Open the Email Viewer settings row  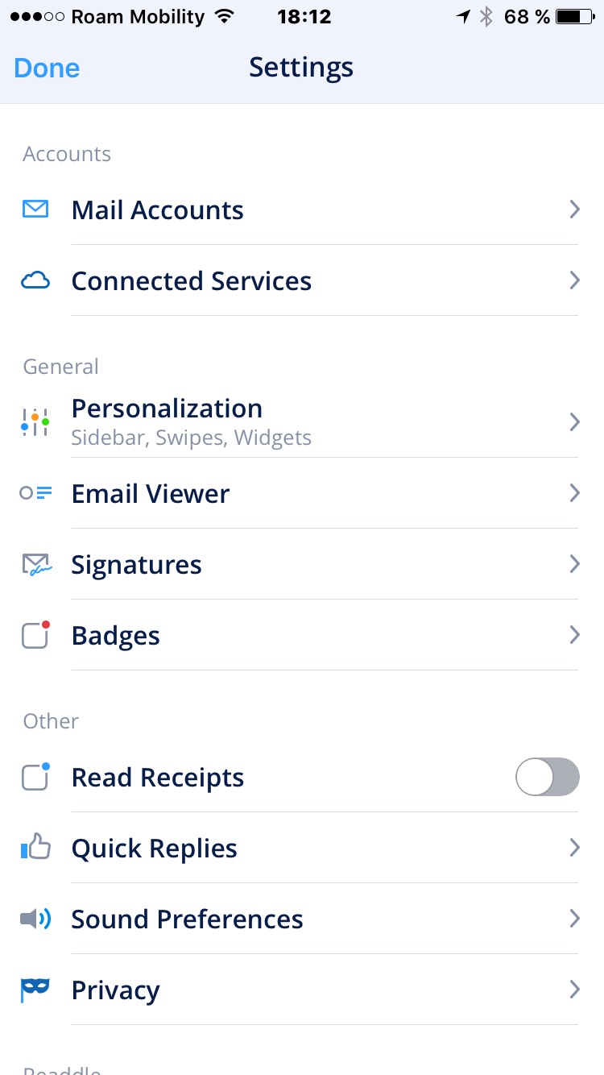point(151,494)
